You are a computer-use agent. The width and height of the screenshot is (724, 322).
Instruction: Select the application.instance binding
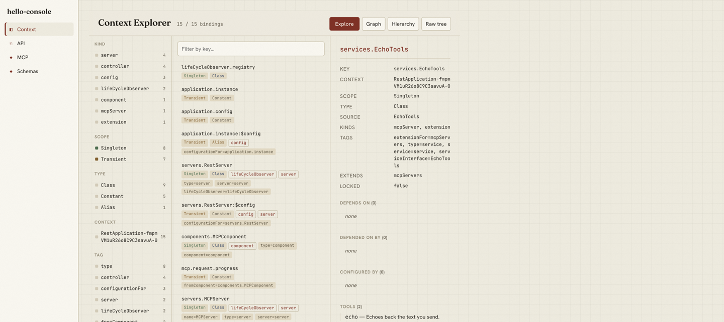tap(251, 93)
